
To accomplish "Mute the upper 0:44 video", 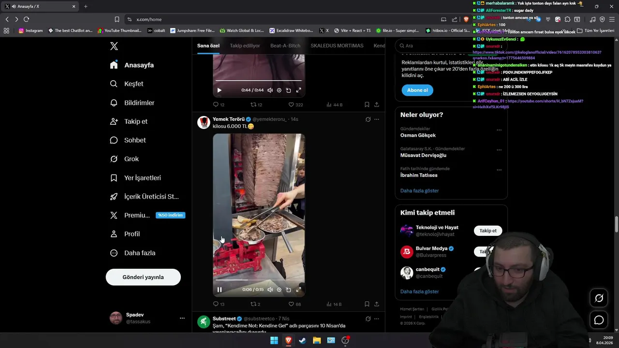I will click(270, 90).
